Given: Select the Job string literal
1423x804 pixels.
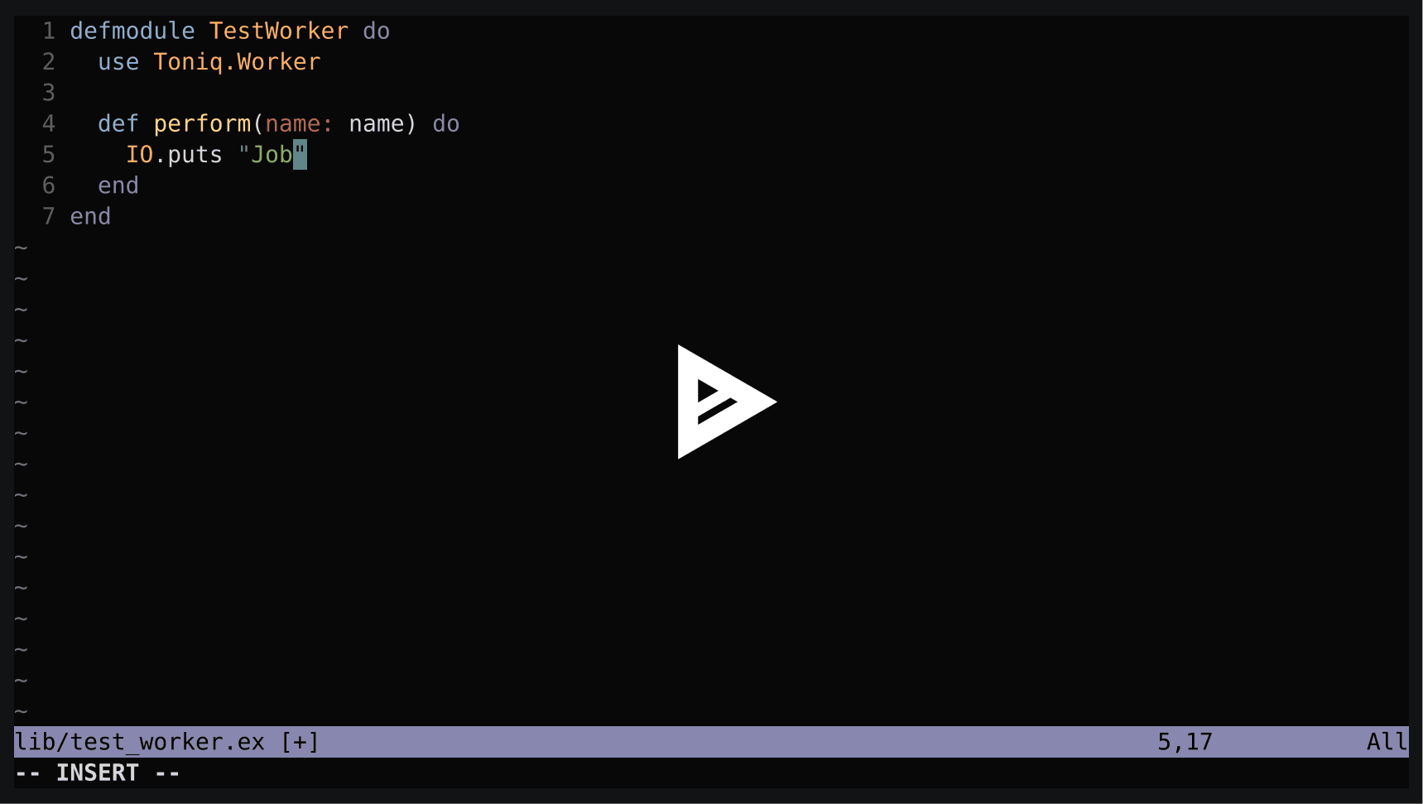Looking at the screenshot, I should click(272, 155).
